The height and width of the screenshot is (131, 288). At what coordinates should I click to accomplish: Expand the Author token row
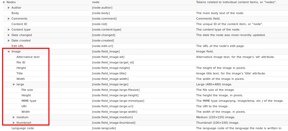tap(9, 8)
